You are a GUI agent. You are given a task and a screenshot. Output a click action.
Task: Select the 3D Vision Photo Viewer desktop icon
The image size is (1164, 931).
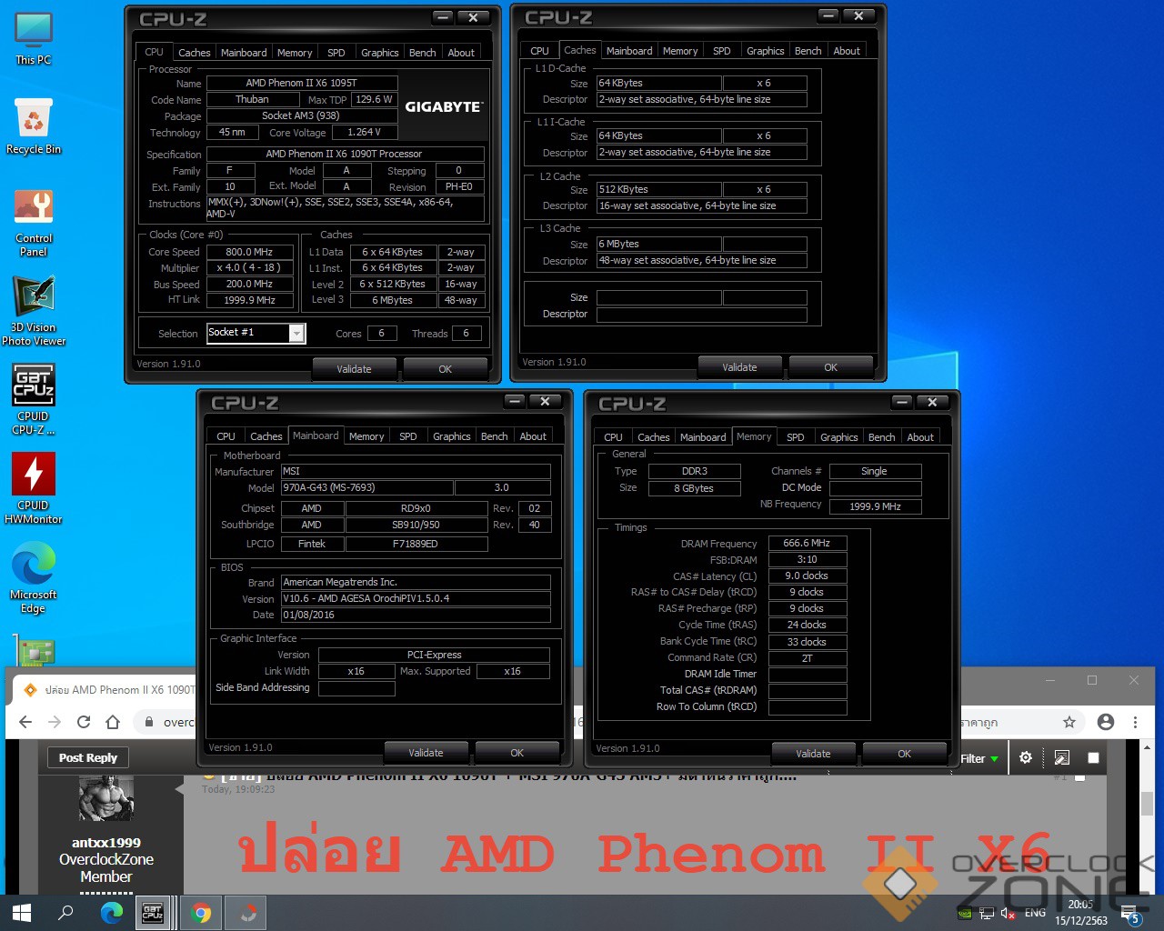click(34, 311)
